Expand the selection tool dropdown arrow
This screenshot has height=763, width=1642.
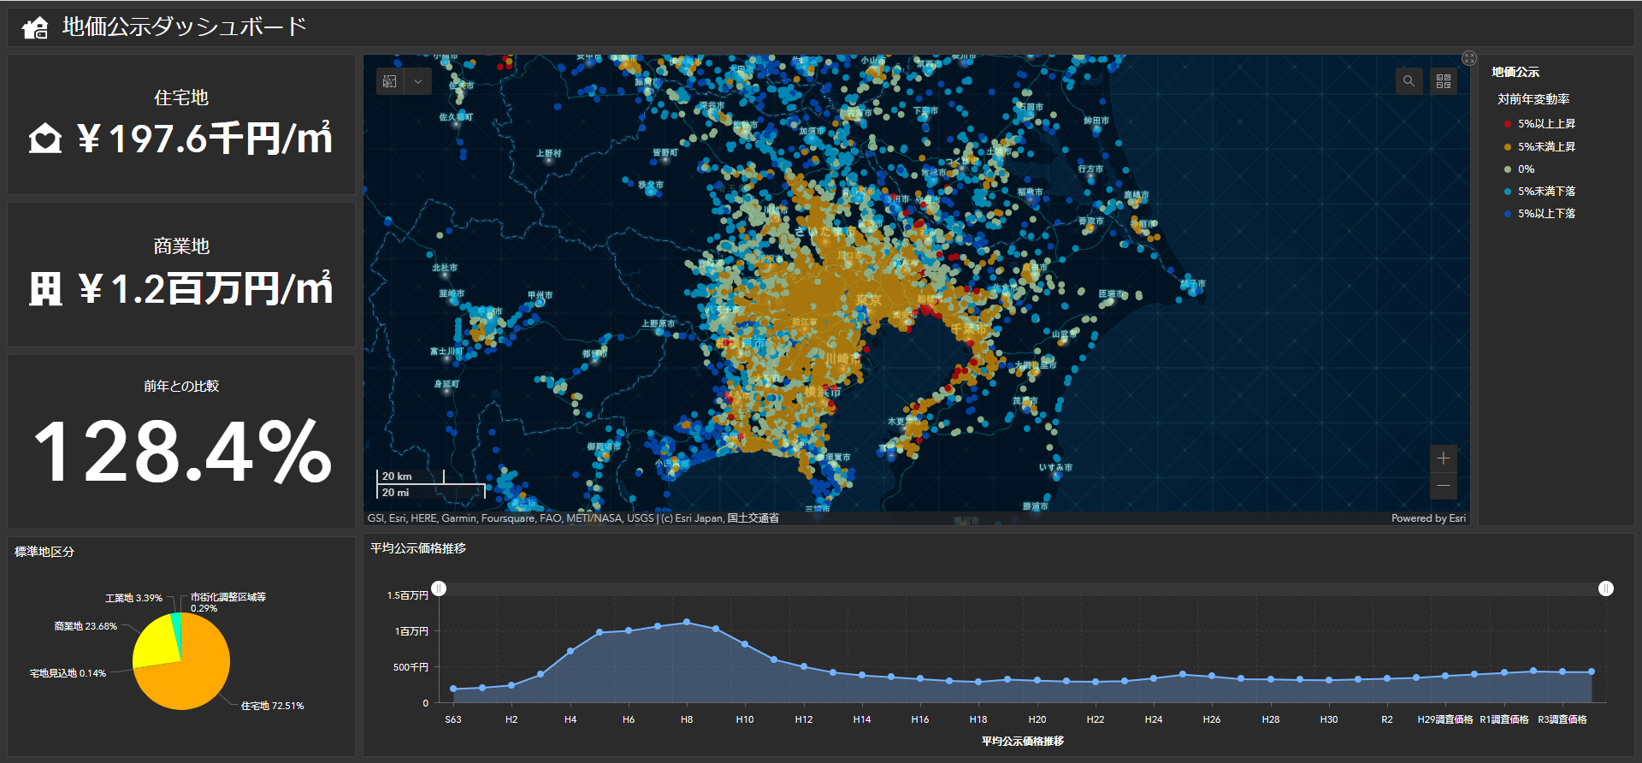418,81
